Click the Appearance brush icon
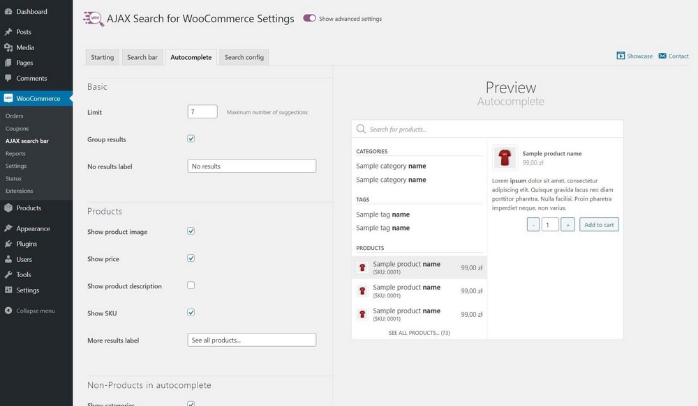 8,228
